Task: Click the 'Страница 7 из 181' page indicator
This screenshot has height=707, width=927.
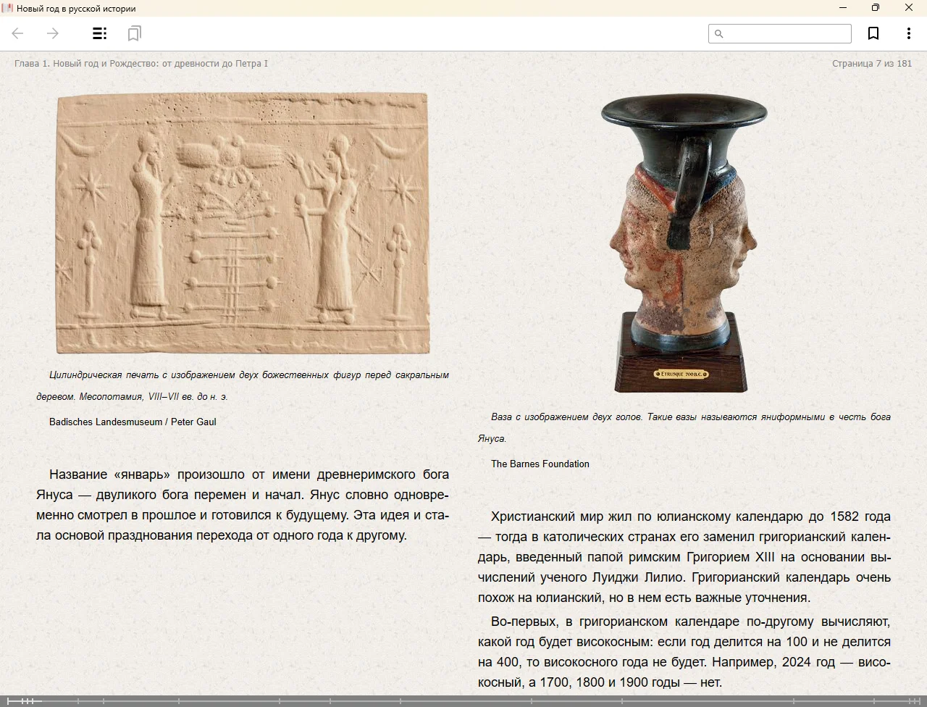Action: click(x=871, y=64)
